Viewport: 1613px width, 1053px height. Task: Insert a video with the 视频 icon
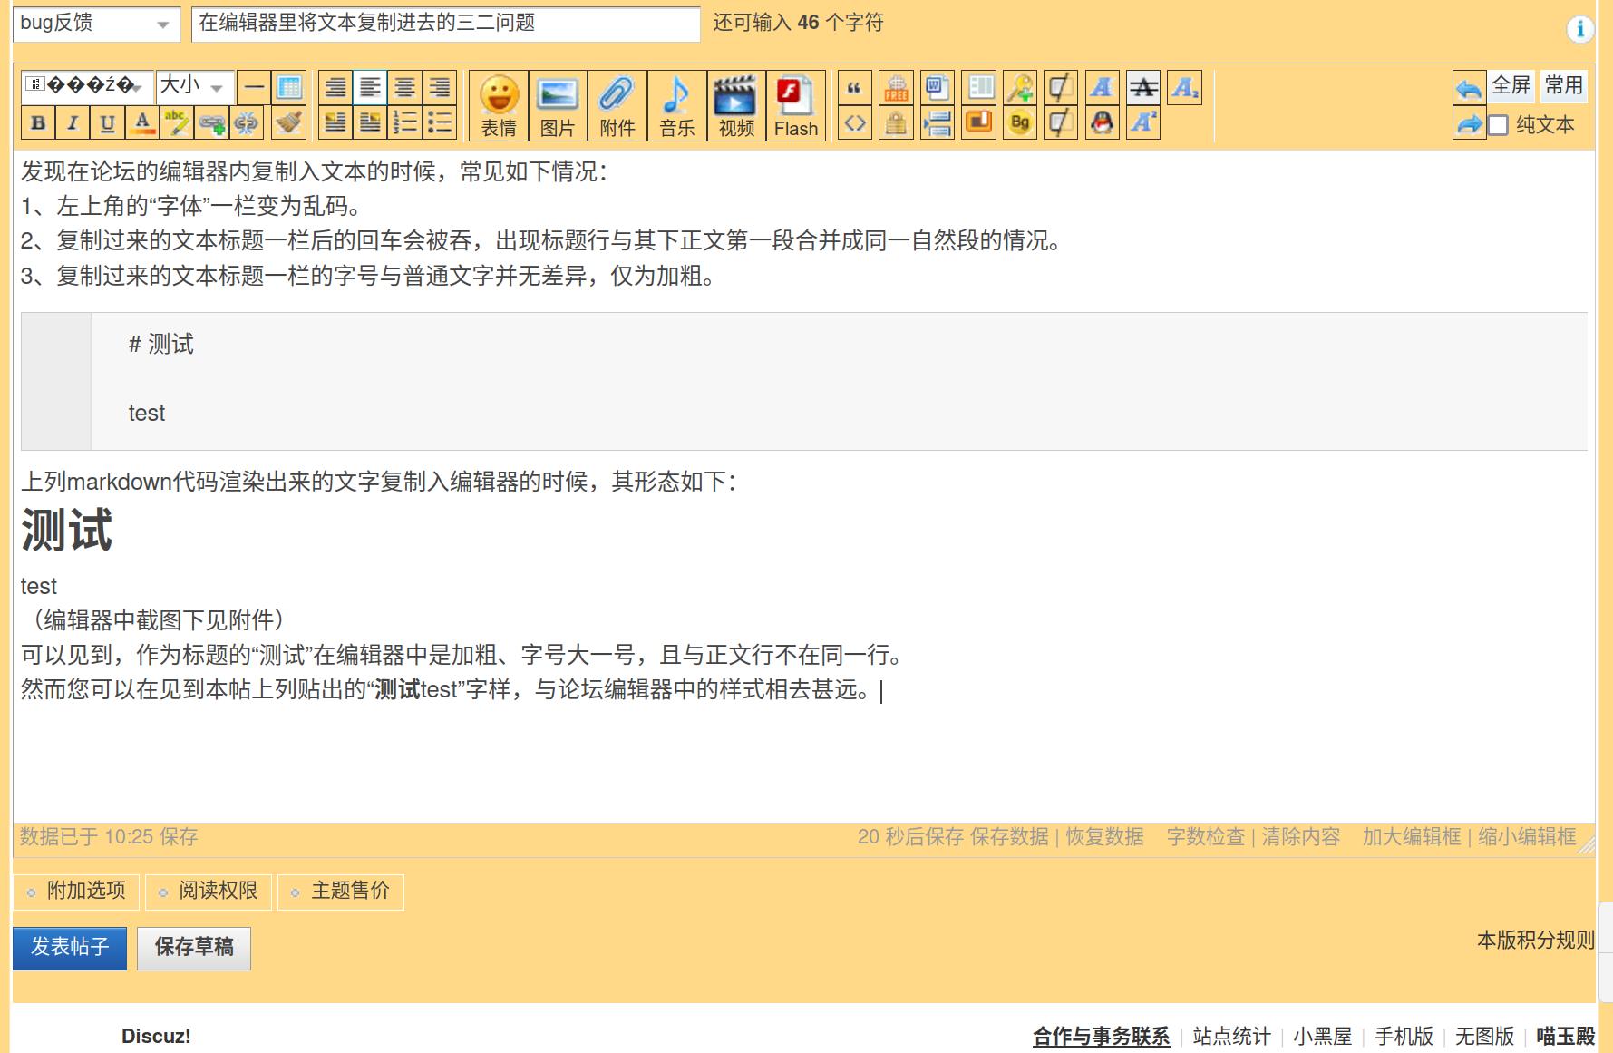pyautogui.click(x=735, y=105)
